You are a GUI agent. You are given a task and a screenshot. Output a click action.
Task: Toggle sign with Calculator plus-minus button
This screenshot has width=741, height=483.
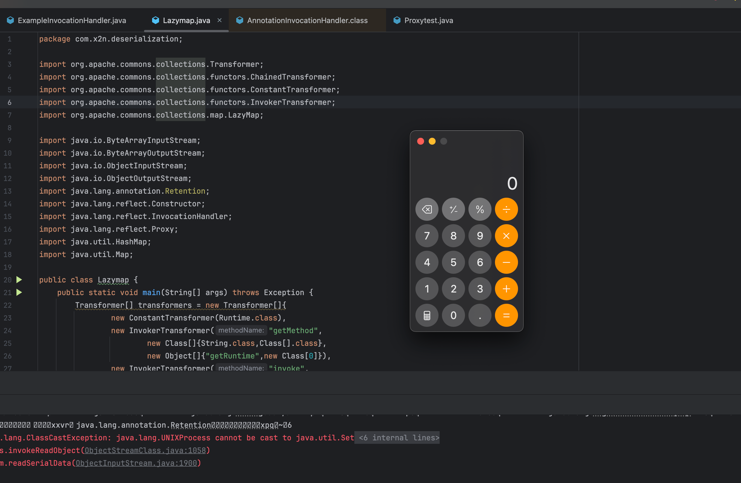click(453, 209)
